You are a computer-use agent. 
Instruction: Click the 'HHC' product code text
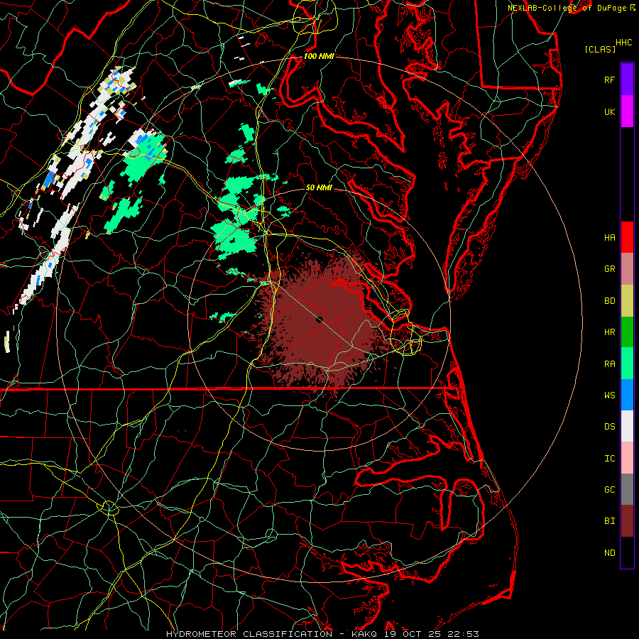pyautogui.click(x=624, y=43)
